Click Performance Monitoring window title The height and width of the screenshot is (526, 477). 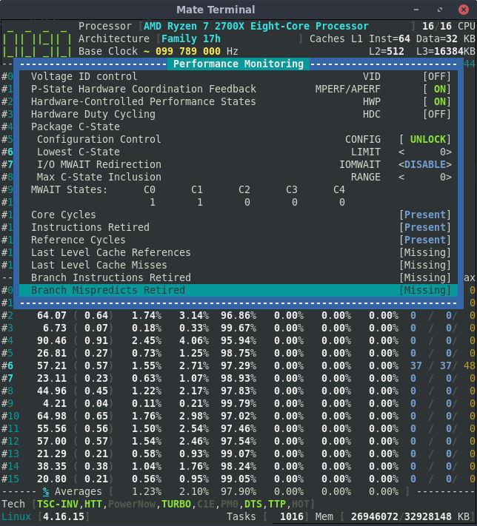pos(238,64)
